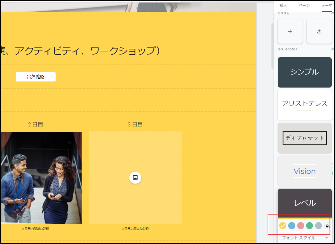Apply the アリストテレス theme

(304, 105)
